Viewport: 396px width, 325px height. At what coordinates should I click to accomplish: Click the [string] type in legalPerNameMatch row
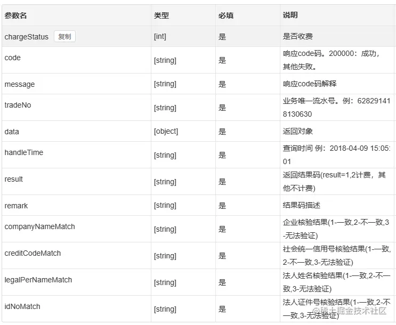point(165,282)
